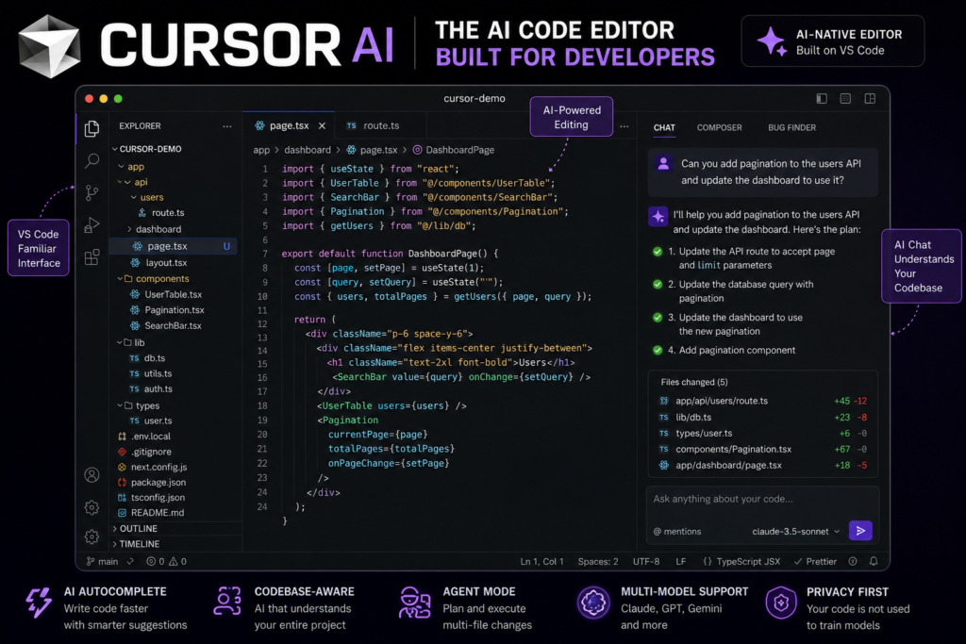Image resolution: width=966 pixels, height=644 pixels.
Task: Collapse the CURSOR-DEMO root folder
Action: tap(114, 149)
